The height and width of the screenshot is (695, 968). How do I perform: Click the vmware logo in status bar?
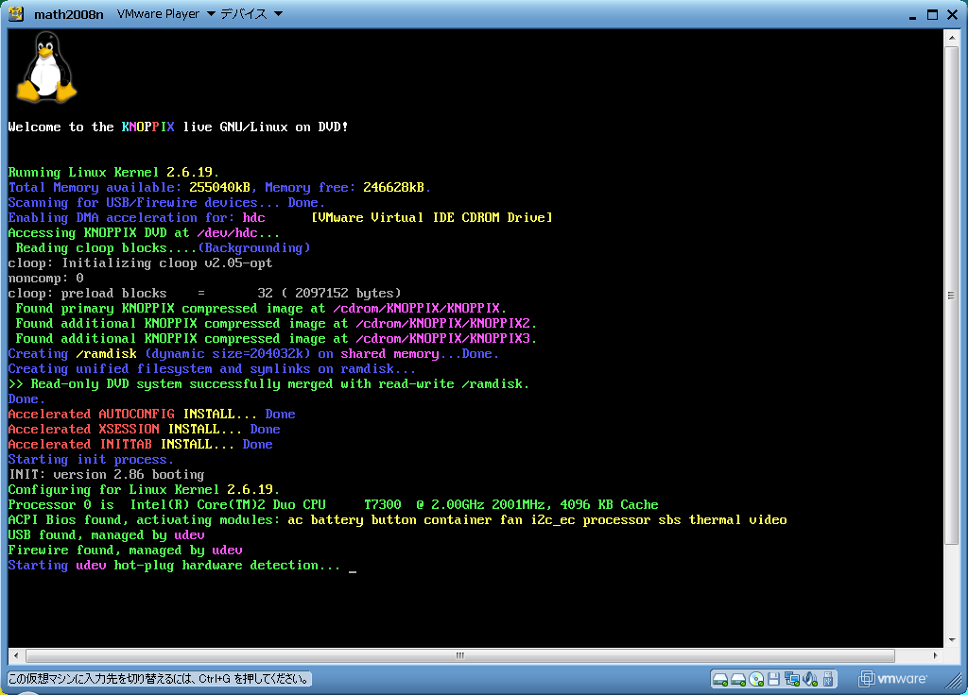pos(892,679)
